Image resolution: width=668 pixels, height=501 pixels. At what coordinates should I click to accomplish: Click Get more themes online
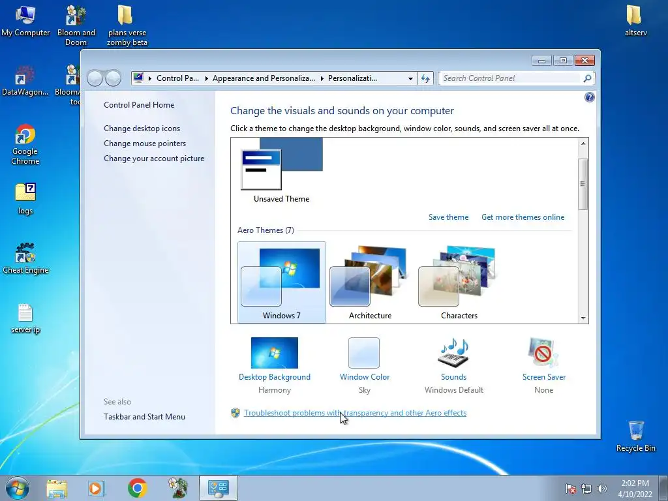[523, 217]
